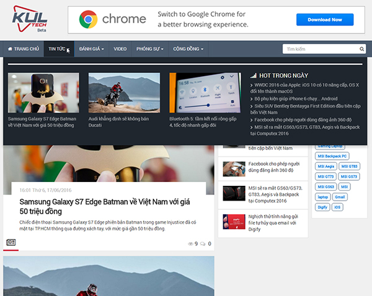This screenshot has height=296, width=372.
Task: Click the KUL Tech logo
Action: tap(29, 19)
